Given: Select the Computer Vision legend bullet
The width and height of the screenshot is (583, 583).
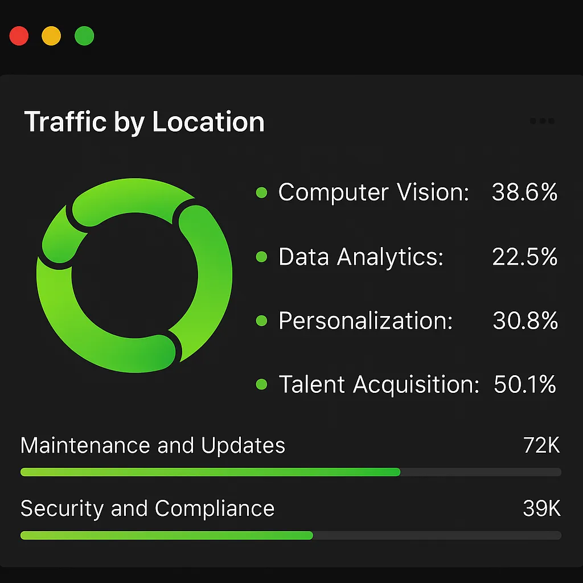Looking at the screenshot, I should [262, 192].
